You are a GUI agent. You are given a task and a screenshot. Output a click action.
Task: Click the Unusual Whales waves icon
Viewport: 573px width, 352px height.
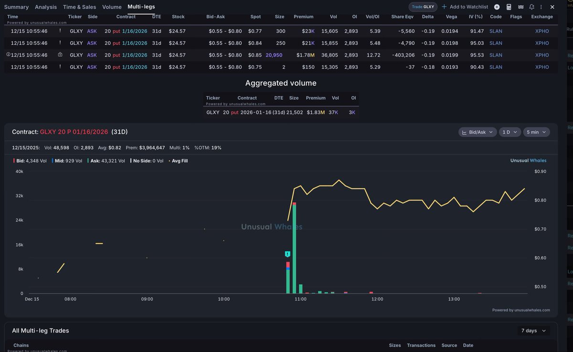click(521, 7)
